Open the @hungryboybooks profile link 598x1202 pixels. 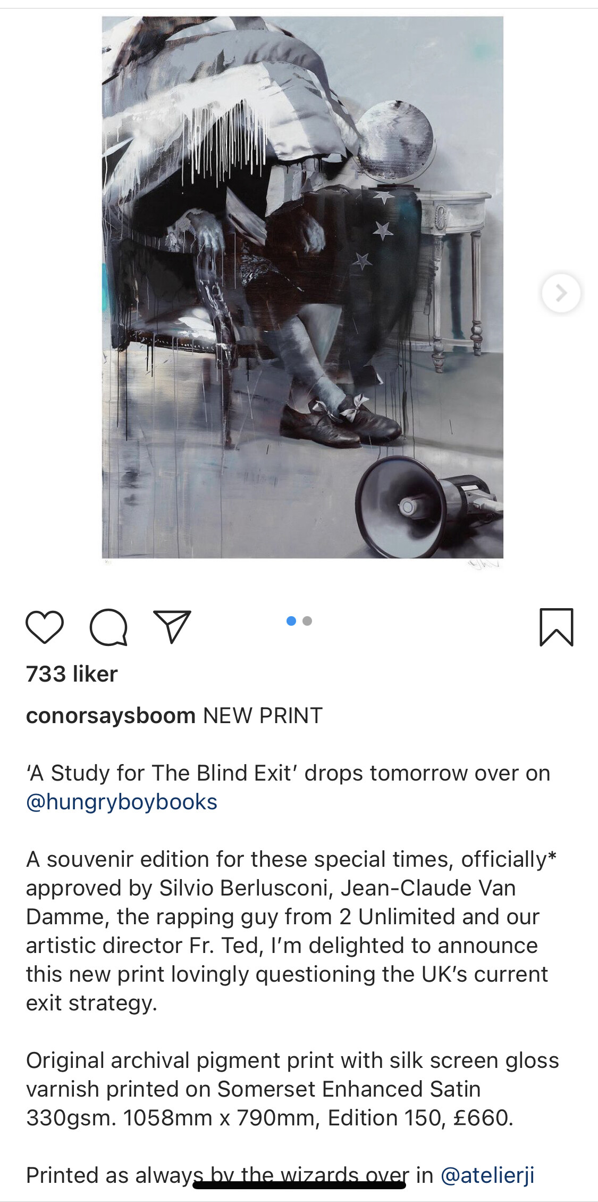point(122,802)
